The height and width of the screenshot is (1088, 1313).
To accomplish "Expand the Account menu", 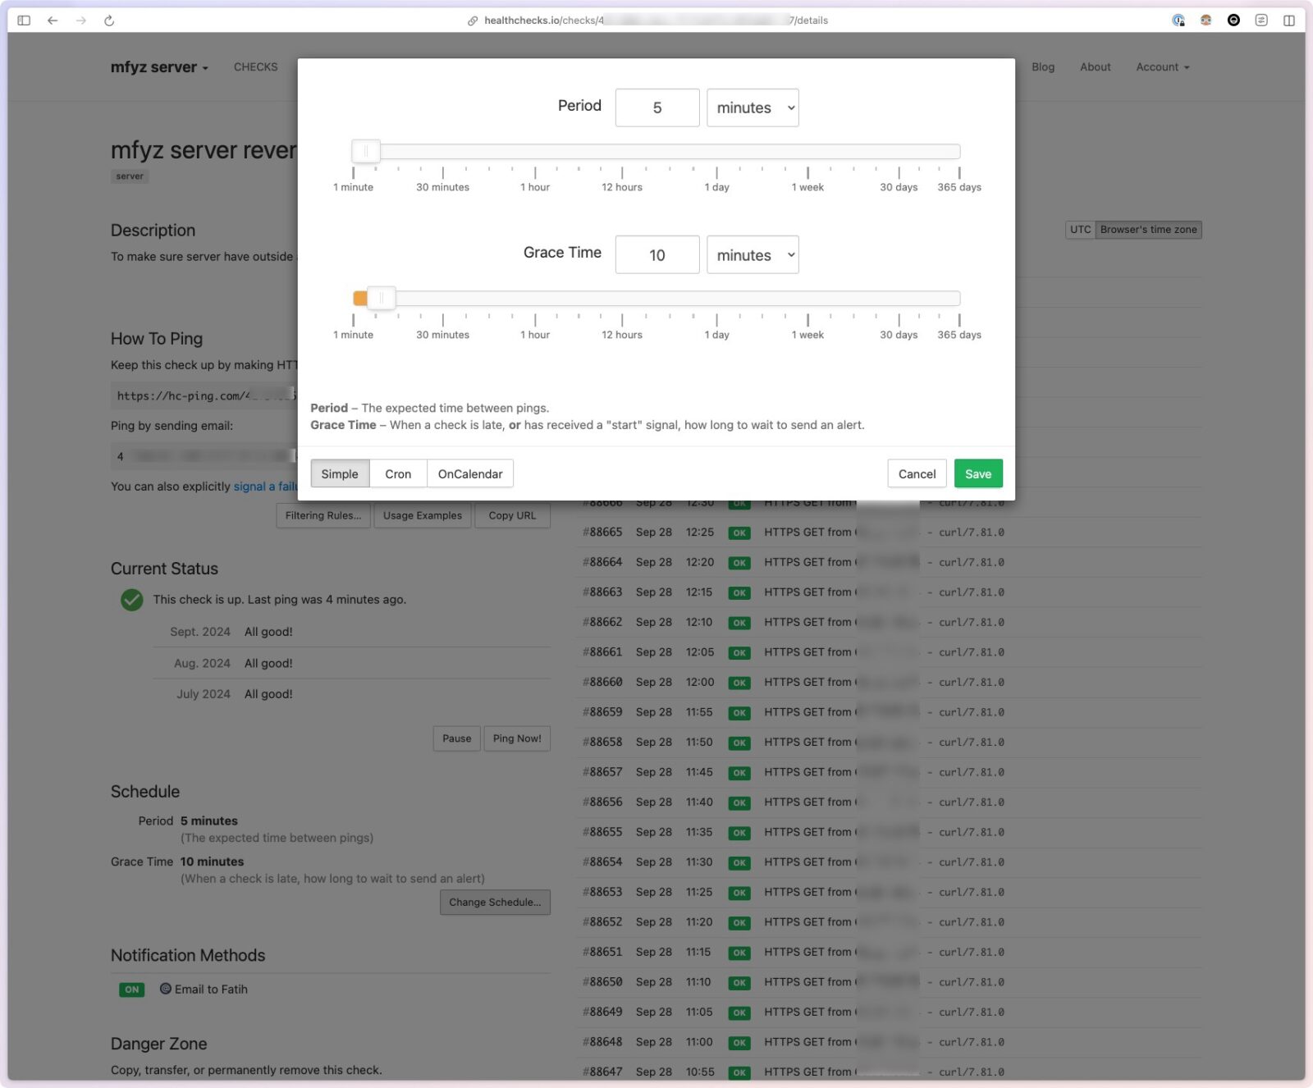I will tap(1162, 67).
